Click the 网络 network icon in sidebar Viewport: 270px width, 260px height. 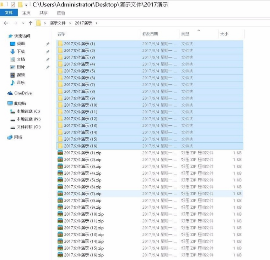(x=10, y=137)
